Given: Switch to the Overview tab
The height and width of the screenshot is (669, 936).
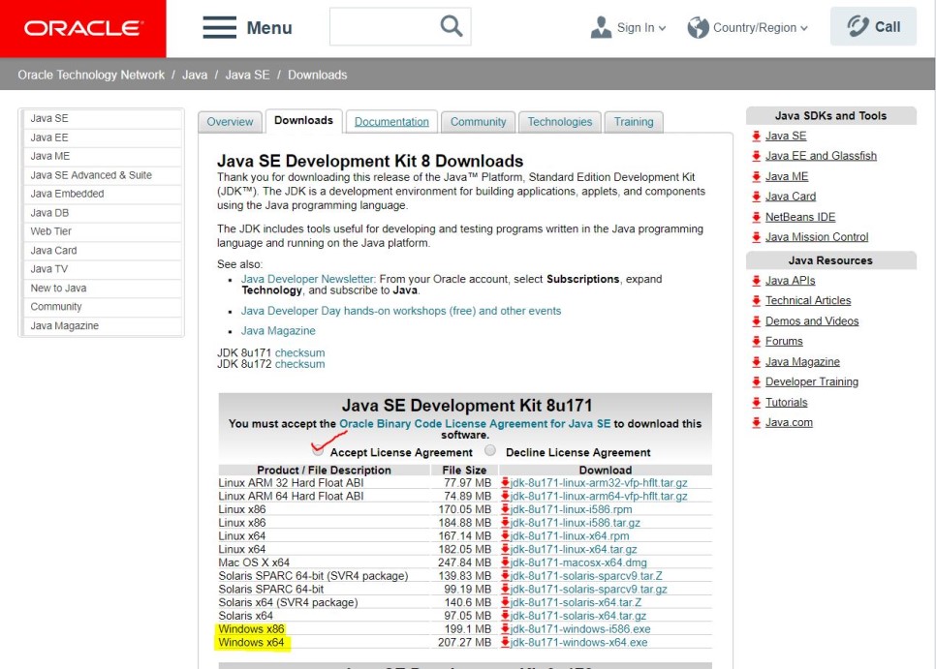Looking at the screenshot, I should pyautogui.click(x=230, y=122).
